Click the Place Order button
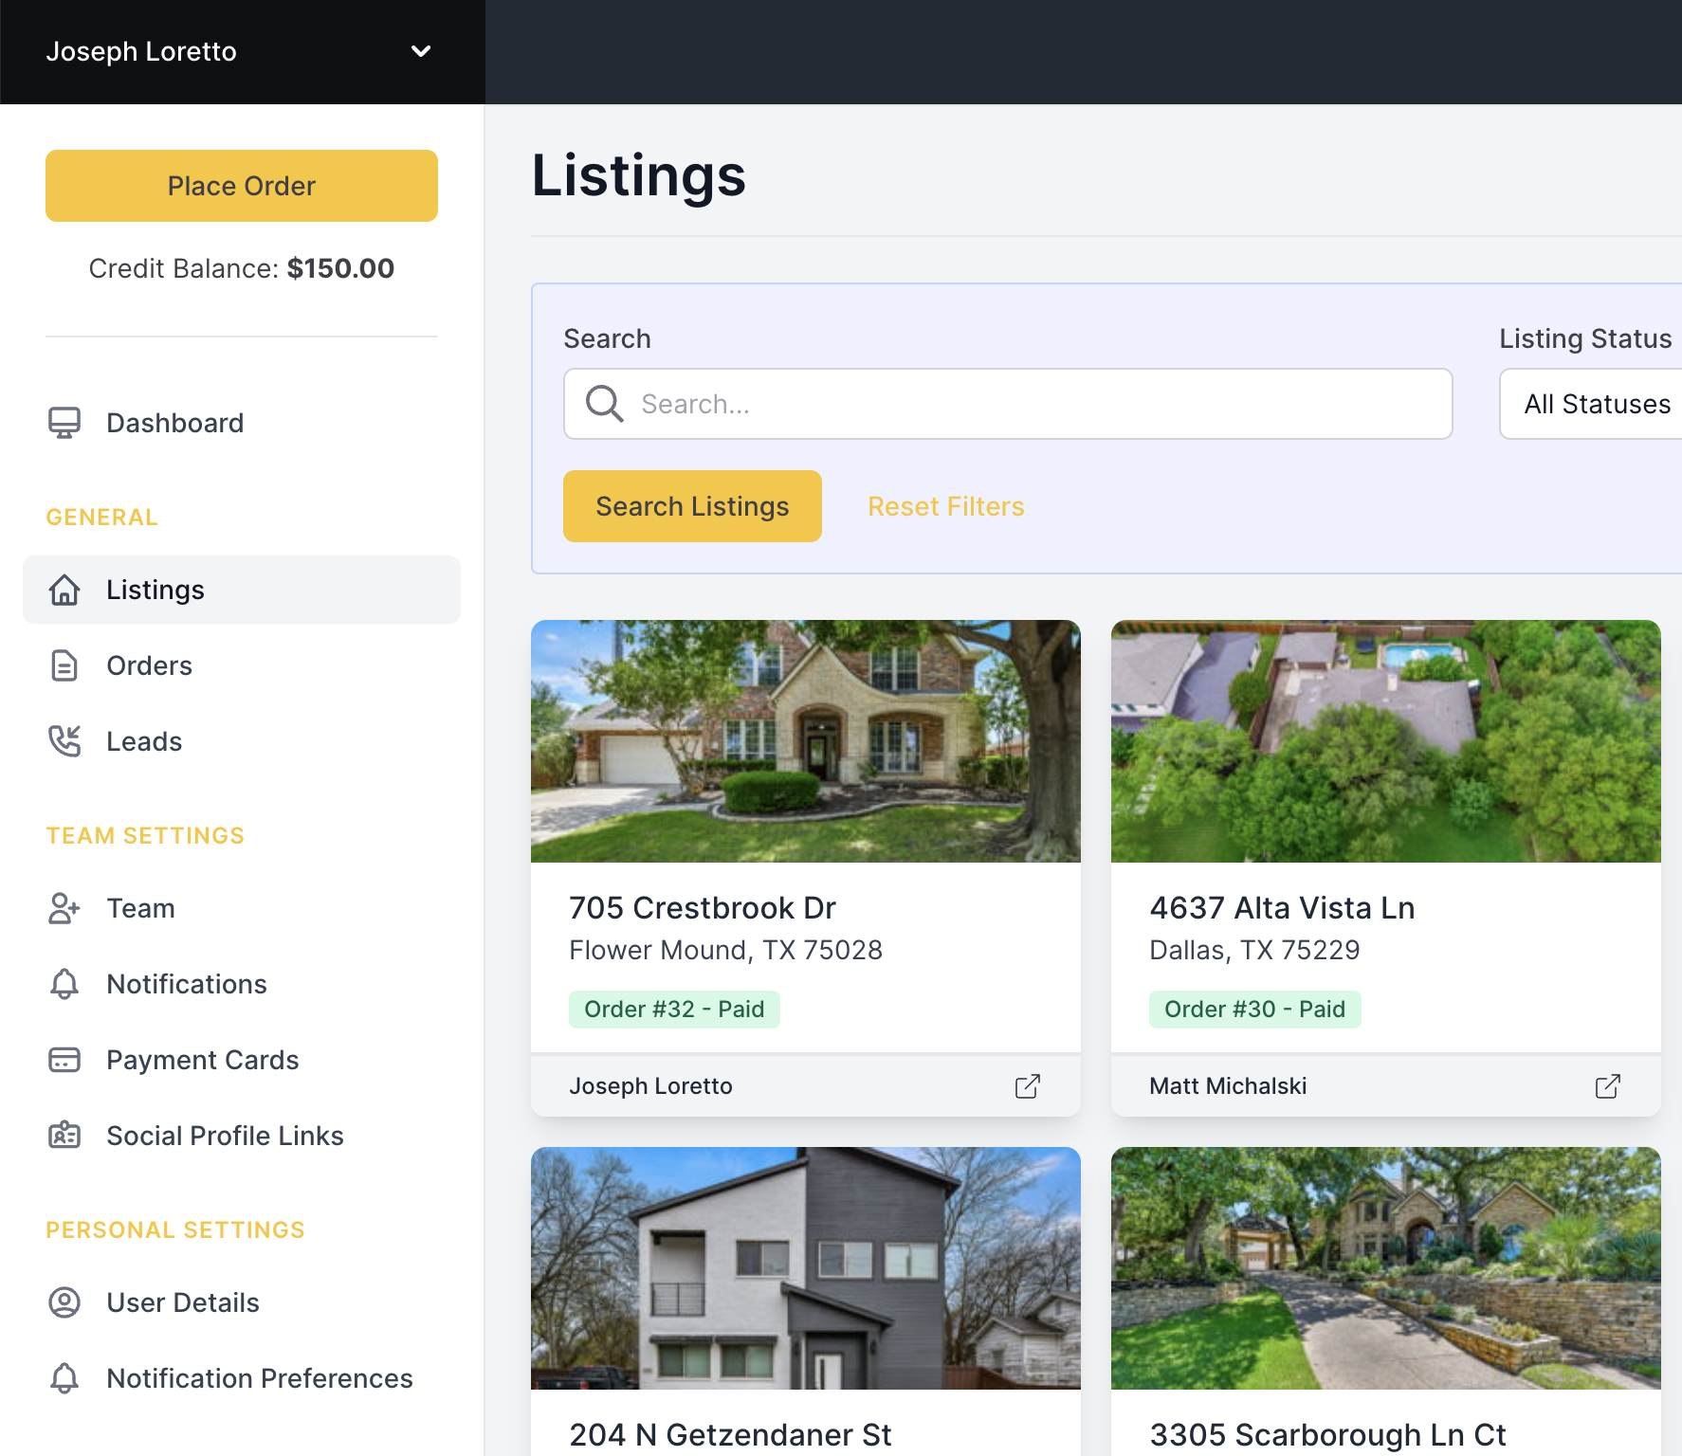Image resolution: width=1682 pixels, height=1456 pixels. click(241, 186)
